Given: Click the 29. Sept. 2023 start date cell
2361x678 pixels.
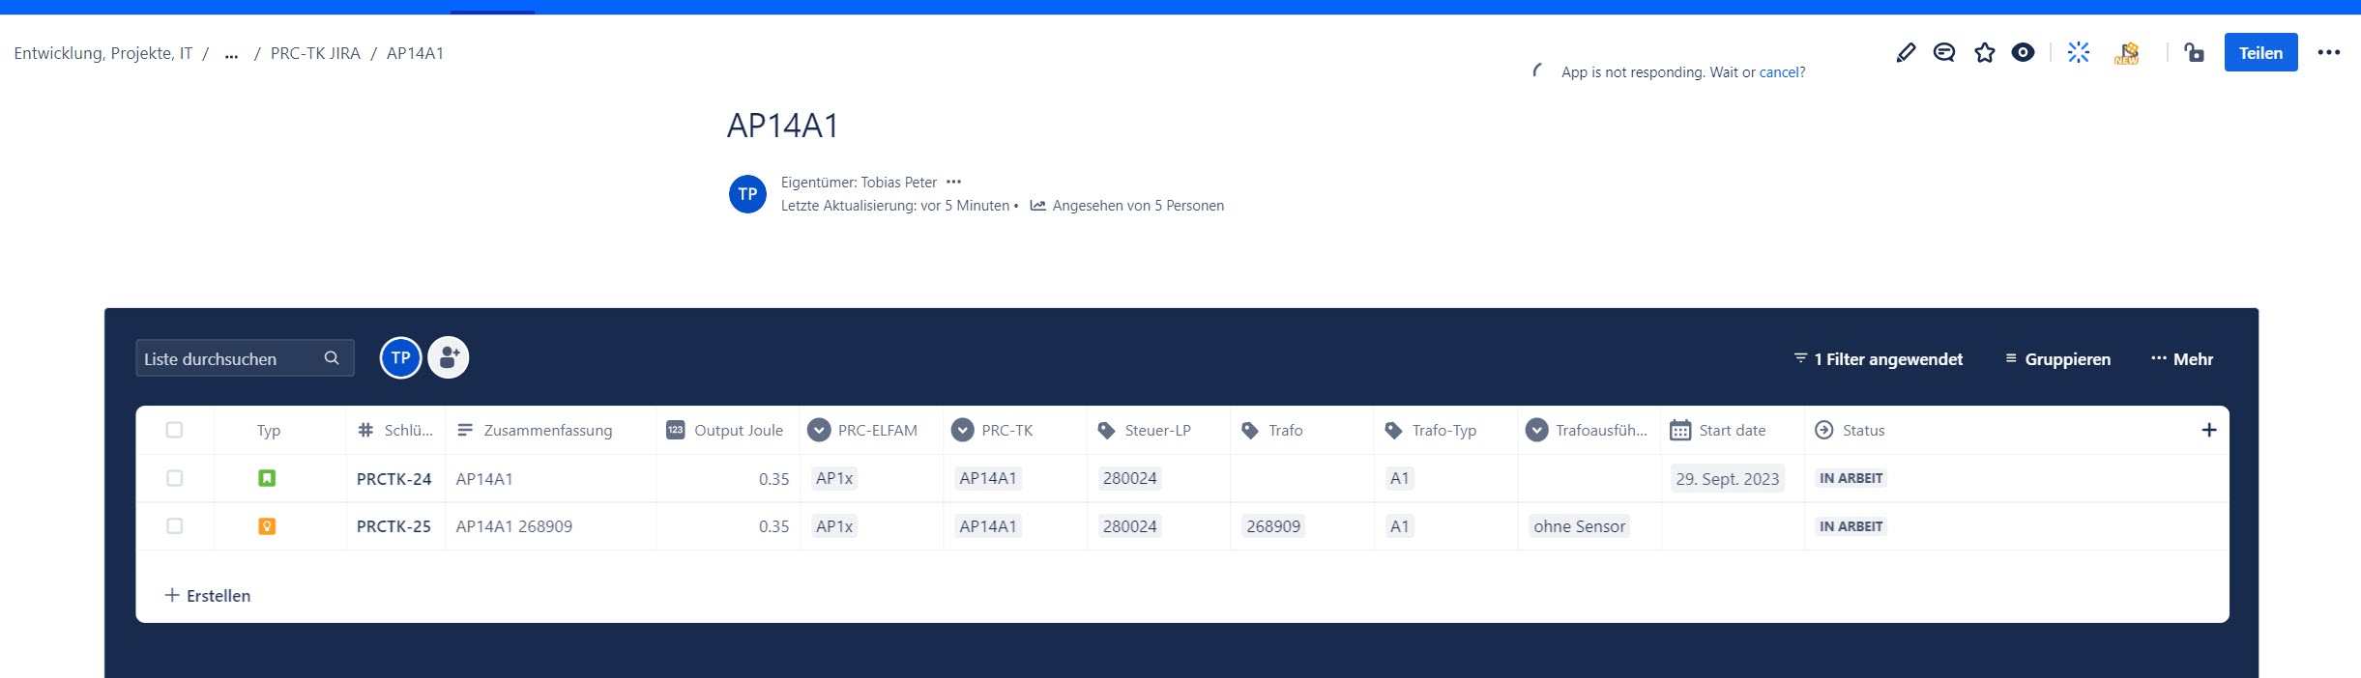Looking at the screenshot, I should [x=1727, y=479].
